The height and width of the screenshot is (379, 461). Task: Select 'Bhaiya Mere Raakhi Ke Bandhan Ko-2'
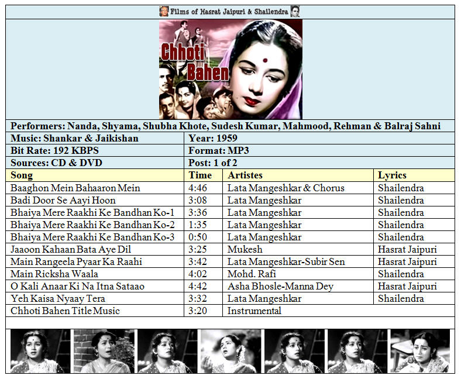(x=92, y=225)
